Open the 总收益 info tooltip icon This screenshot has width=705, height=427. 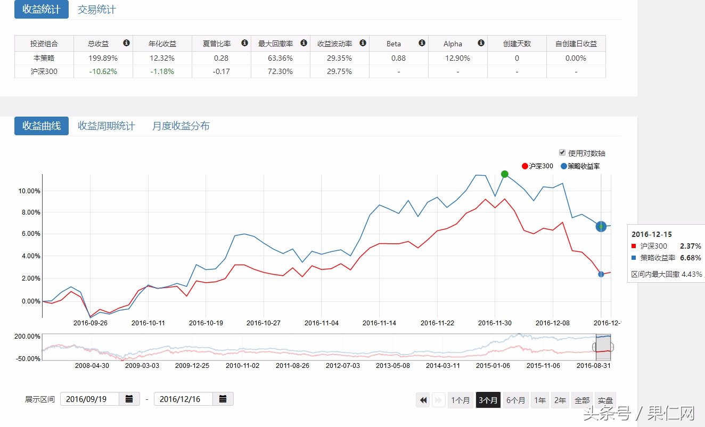point(127,43)
